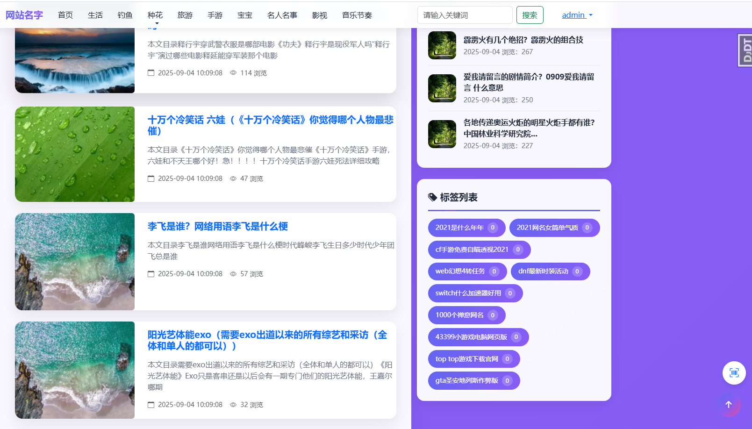Viewport: 752px width, 429px height.
Task: Click the 网站名字 site logo
Action: tap(24, 15)
